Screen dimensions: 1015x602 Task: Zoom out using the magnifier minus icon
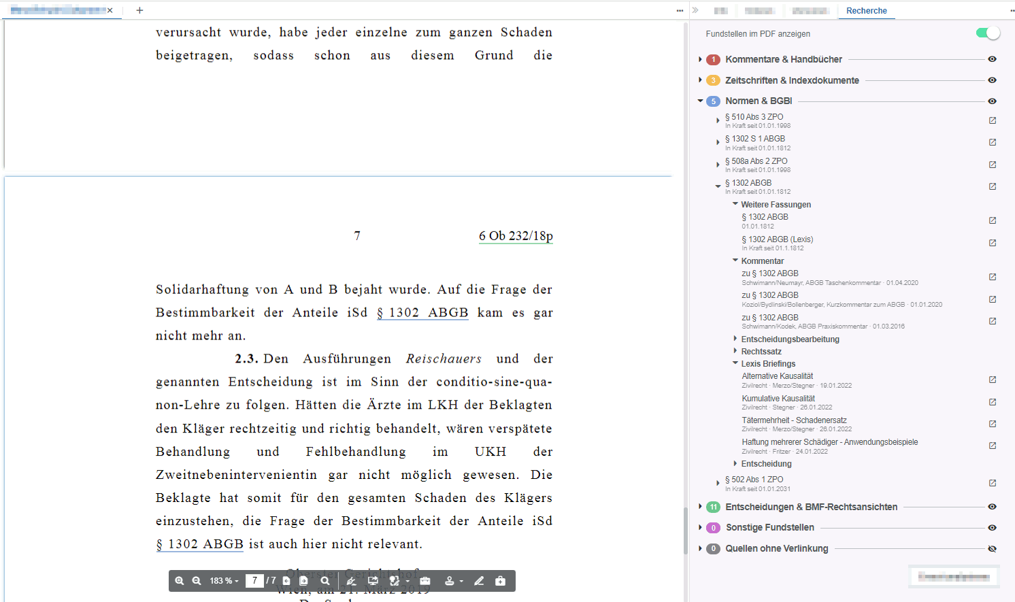click(x=197, y=581)
